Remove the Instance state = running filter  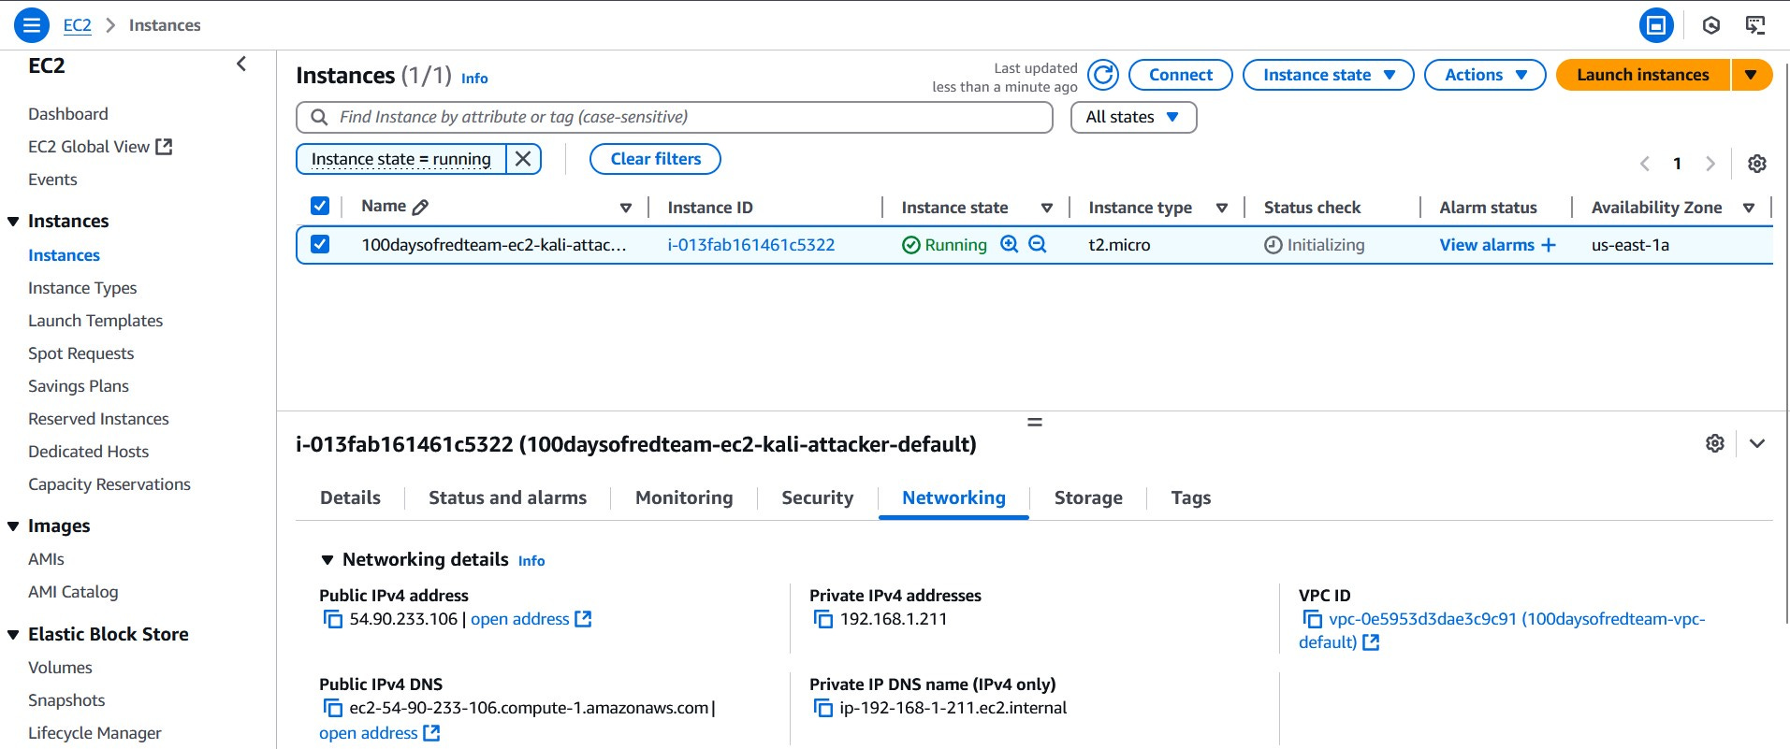[523, 159]
